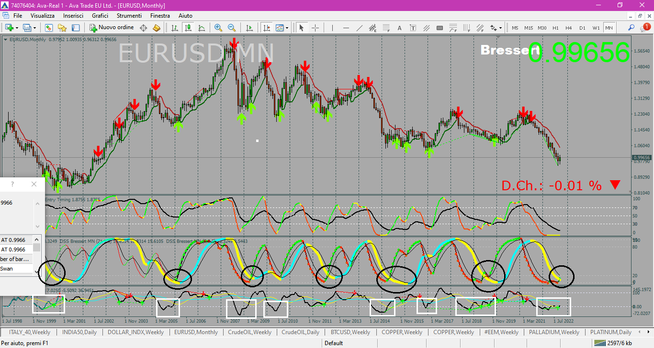Screen dimensions: 654x348
Task: Switch to the BTCUSD,Weekly chart tab
Action: click(350, 332)
